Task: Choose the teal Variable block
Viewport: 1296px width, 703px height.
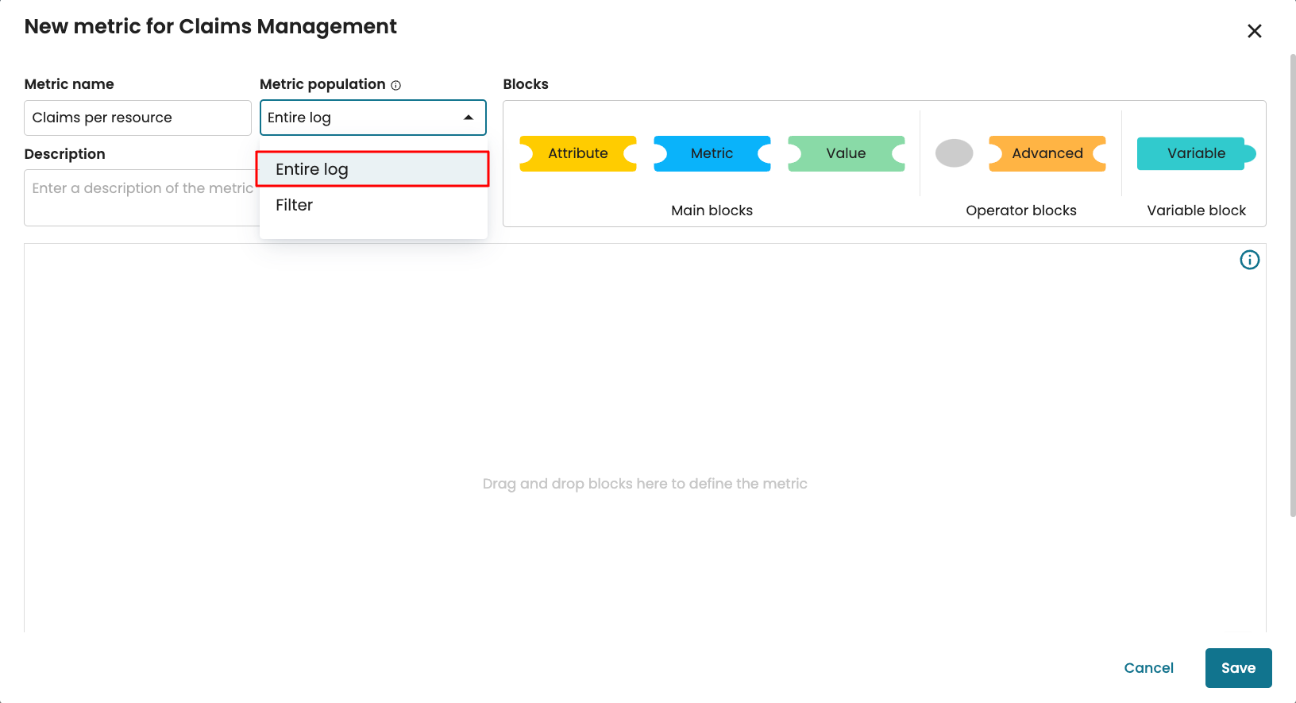Action: [1195, 153]
